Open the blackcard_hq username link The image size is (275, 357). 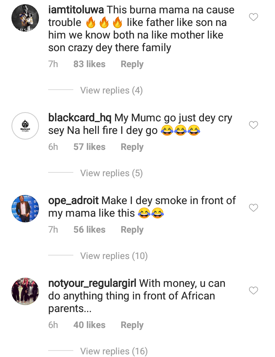pos(79,118)
